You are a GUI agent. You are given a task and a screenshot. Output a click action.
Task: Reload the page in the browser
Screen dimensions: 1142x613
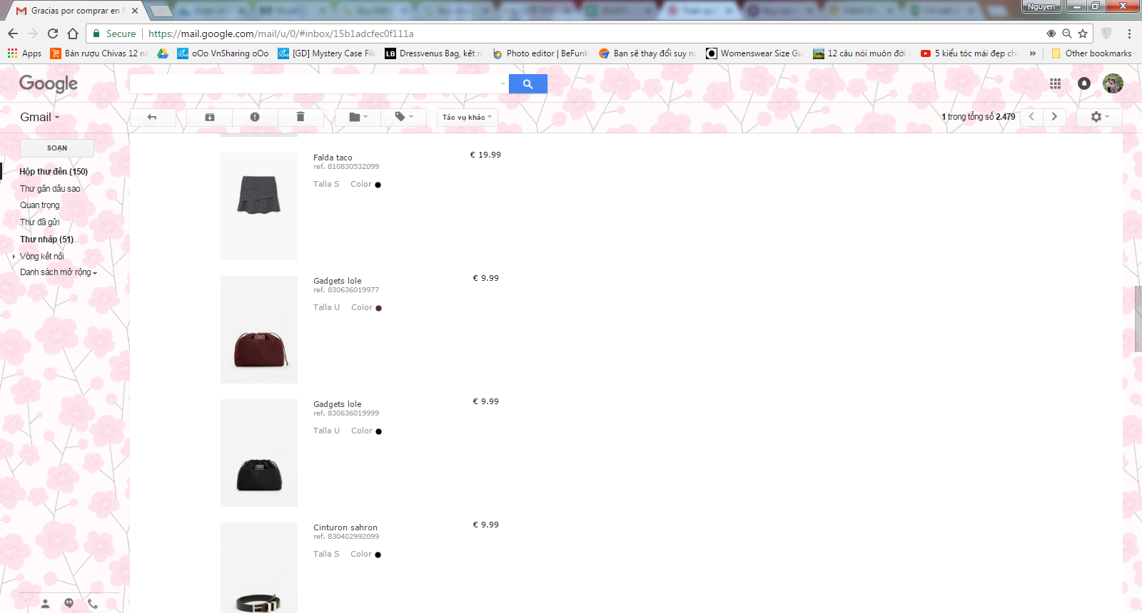53,34
